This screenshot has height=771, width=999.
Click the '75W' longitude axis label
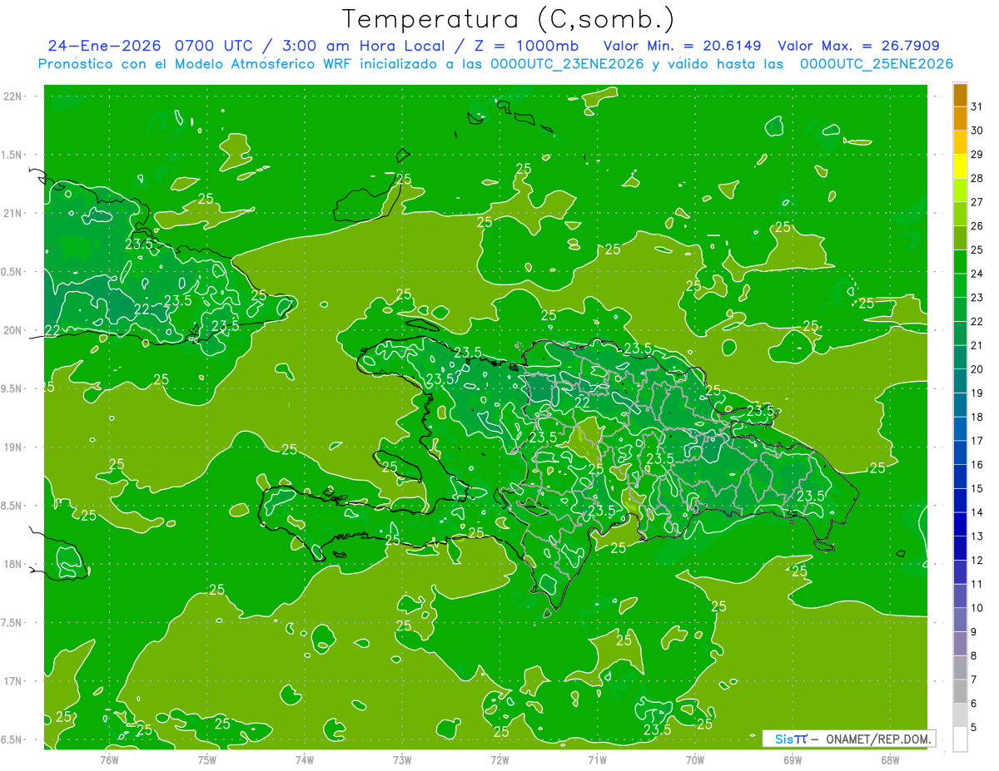(206, 760)
